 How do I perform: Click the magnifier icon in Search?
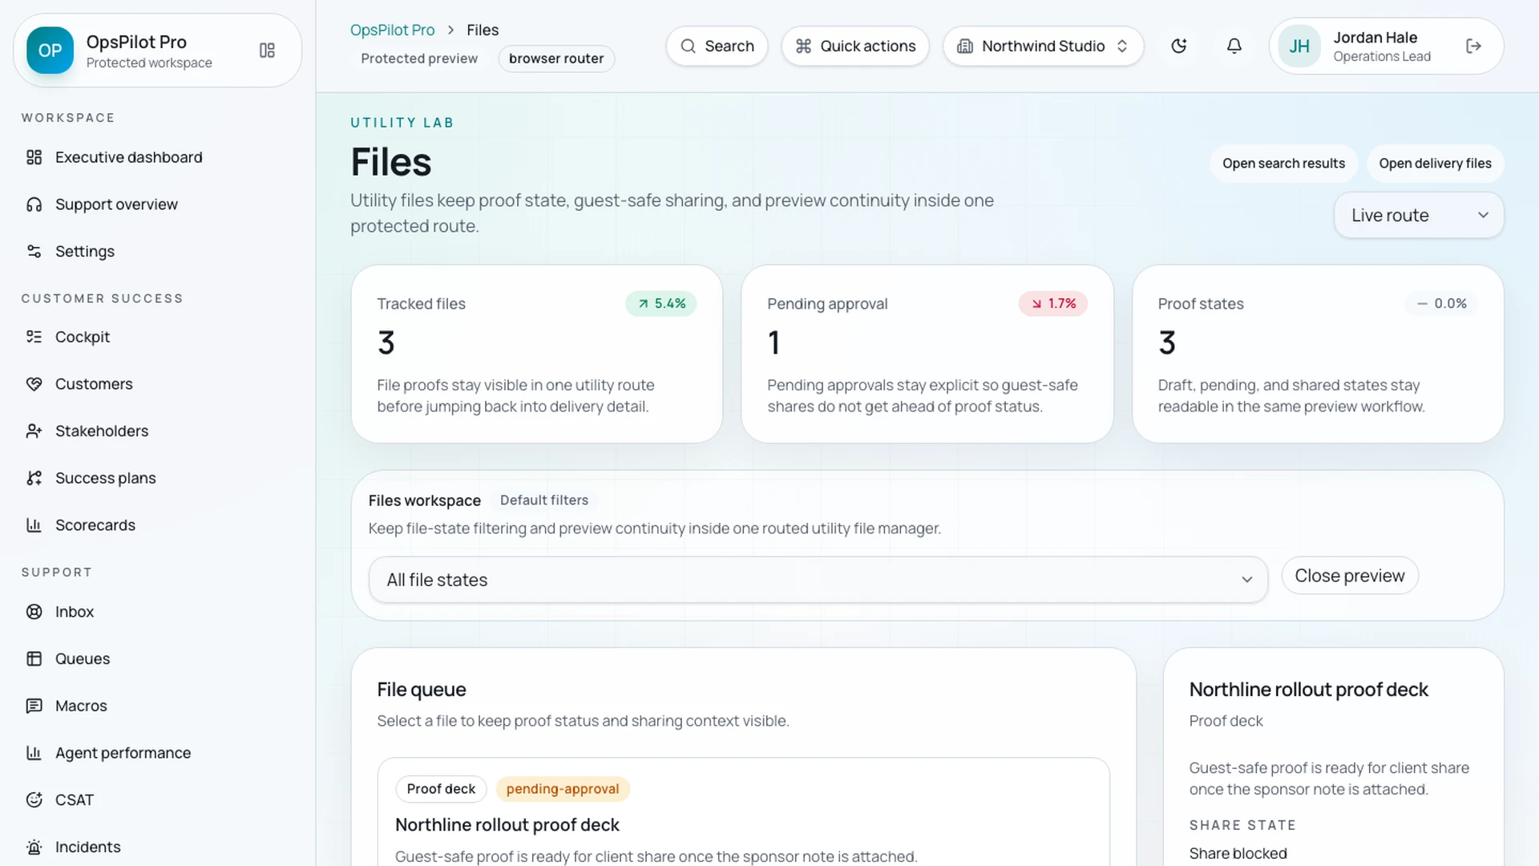pos(688,47)
